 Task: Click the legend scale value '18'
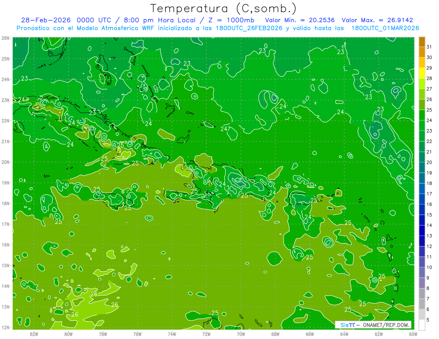pyautogui.click(x=429, y=183)
